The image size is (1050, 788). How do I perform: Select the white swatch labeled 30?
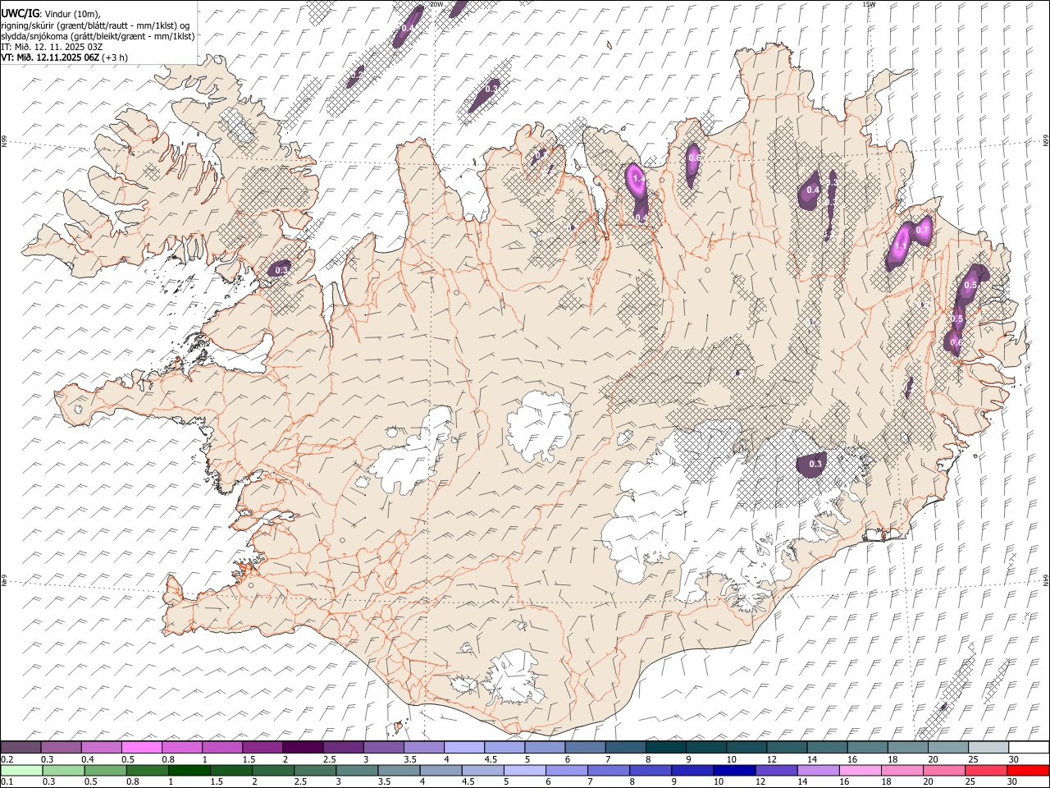point(1029,748)
